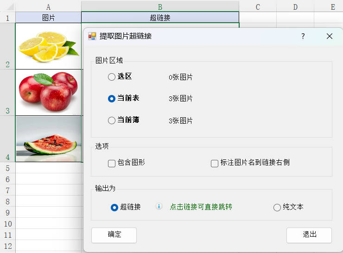Viewport: 343px width, 253px height.
Task: Click the lemon picture in column A
Action: (x=48, y=46)
